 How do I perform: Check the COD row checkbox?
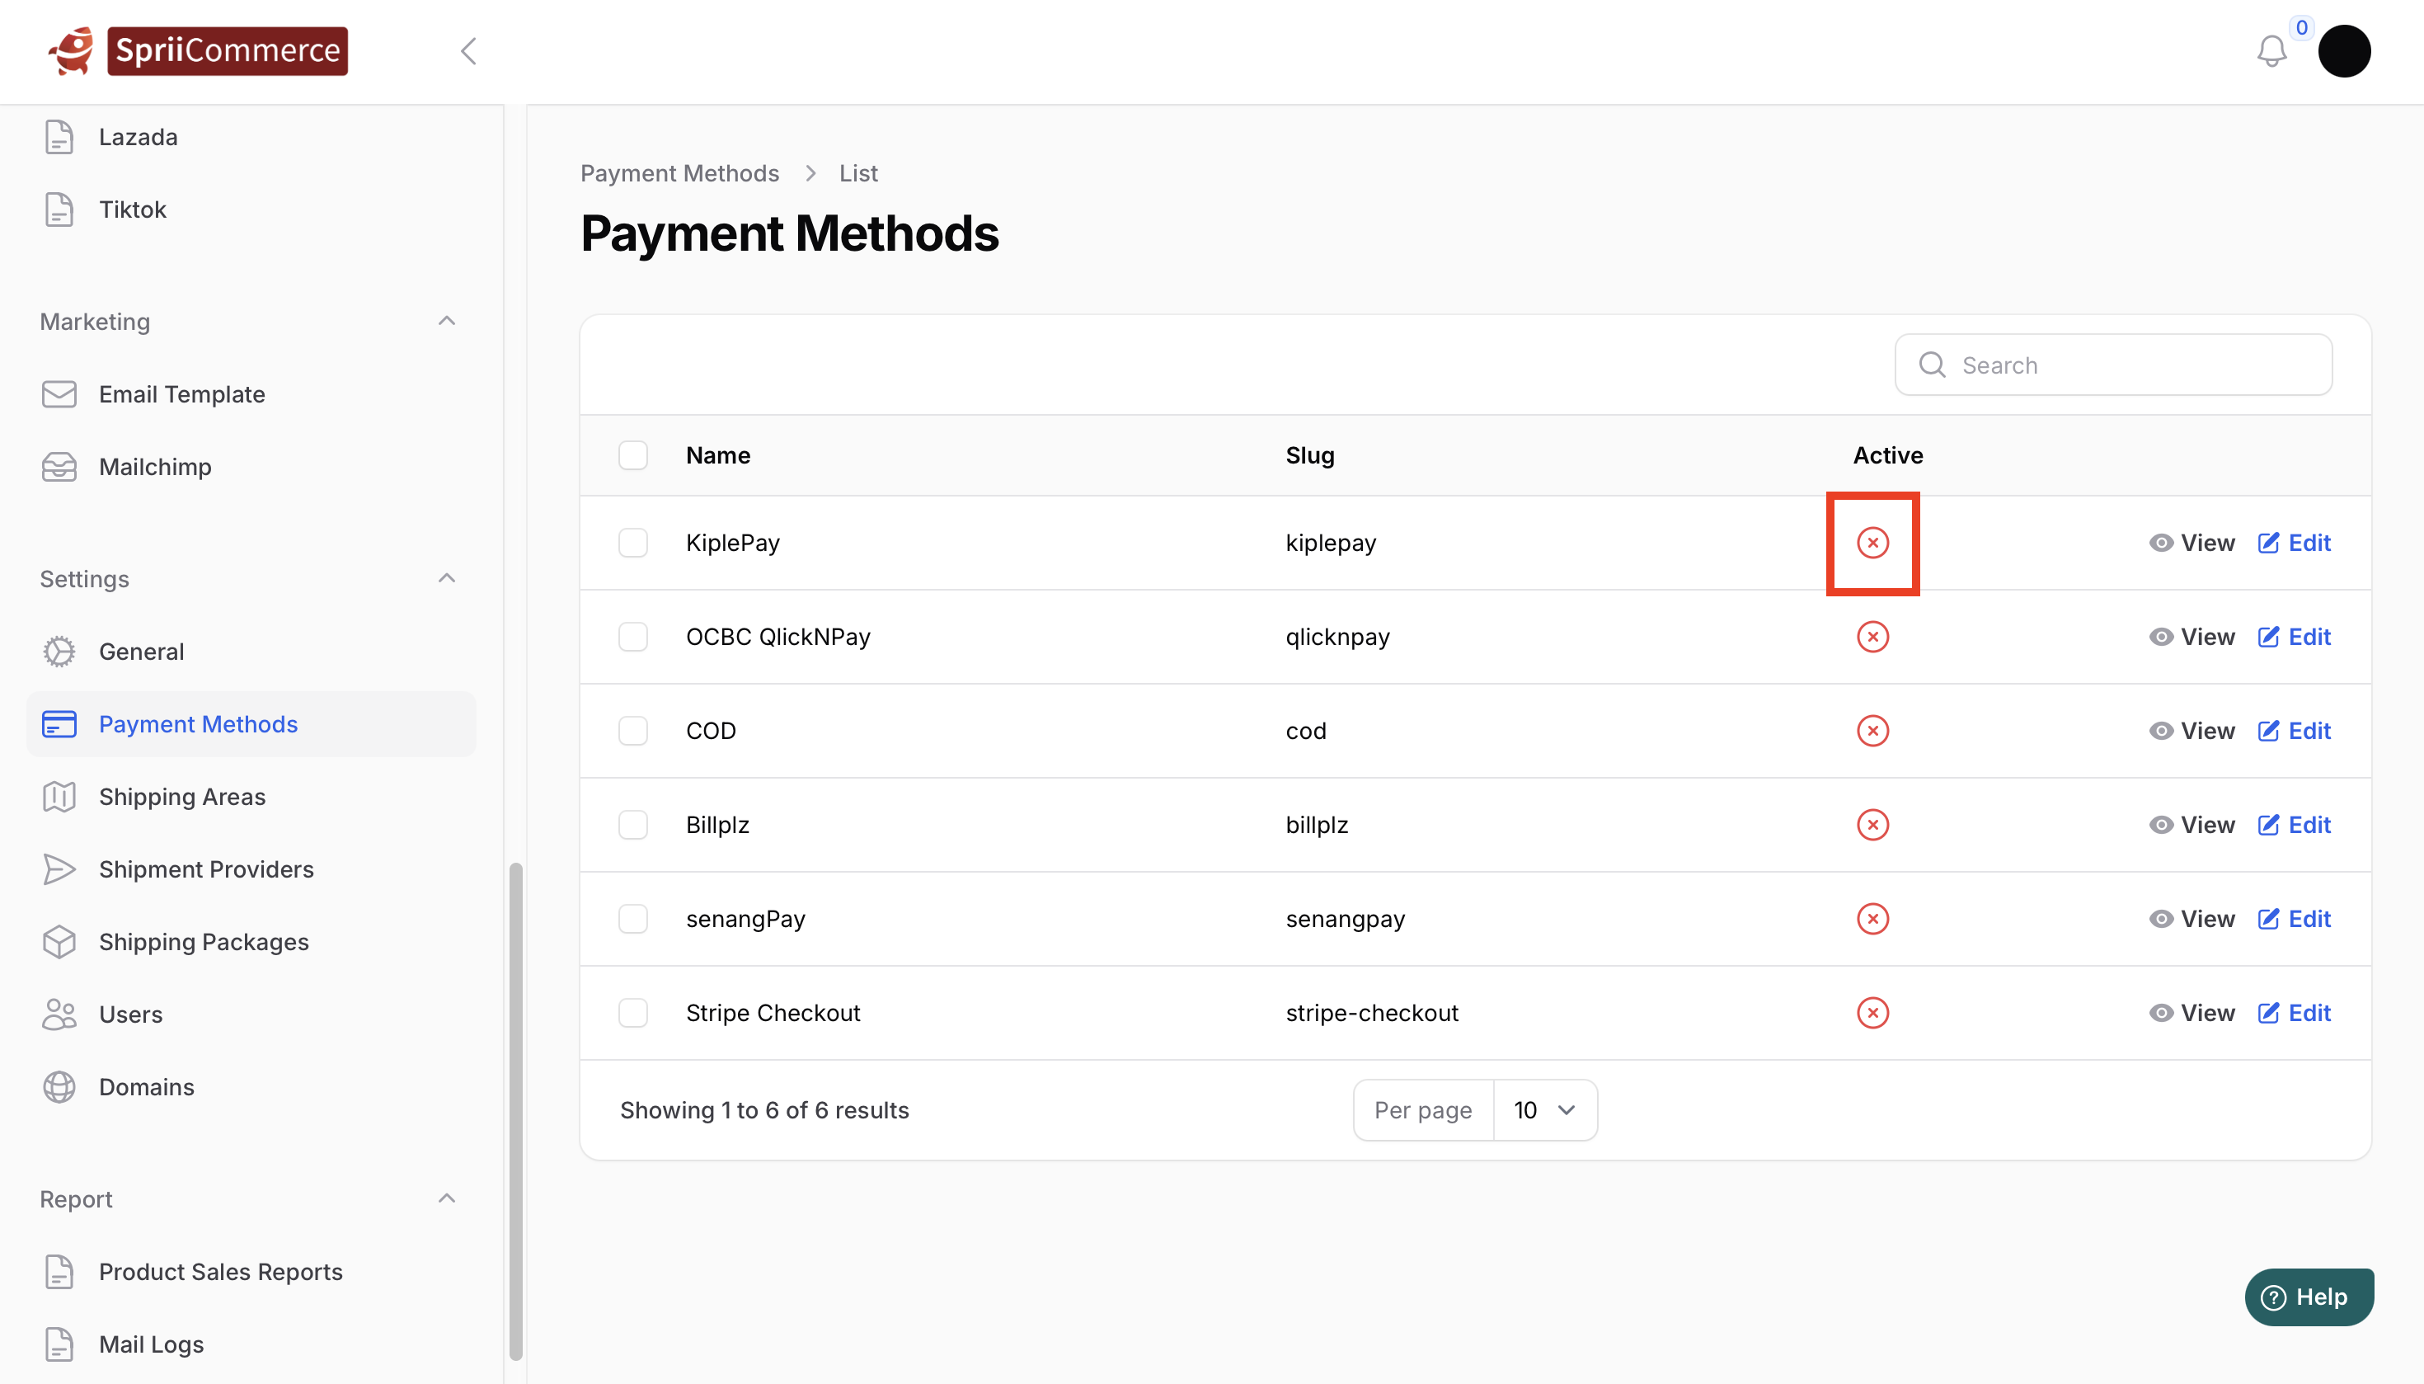coord(633,731)
